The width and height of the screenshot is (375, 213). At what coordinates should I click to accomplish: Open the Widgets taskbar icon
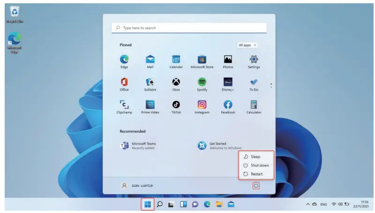point(183,205)
